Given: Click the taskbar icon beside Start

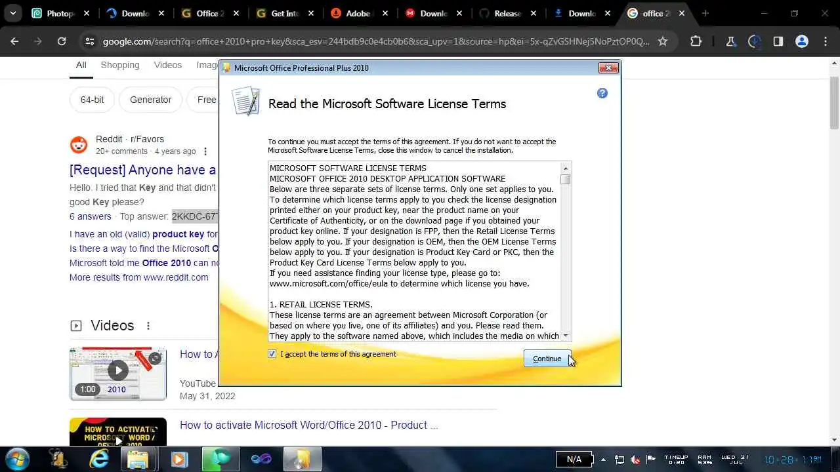Looking at the screenshot, I should point(58,459).
